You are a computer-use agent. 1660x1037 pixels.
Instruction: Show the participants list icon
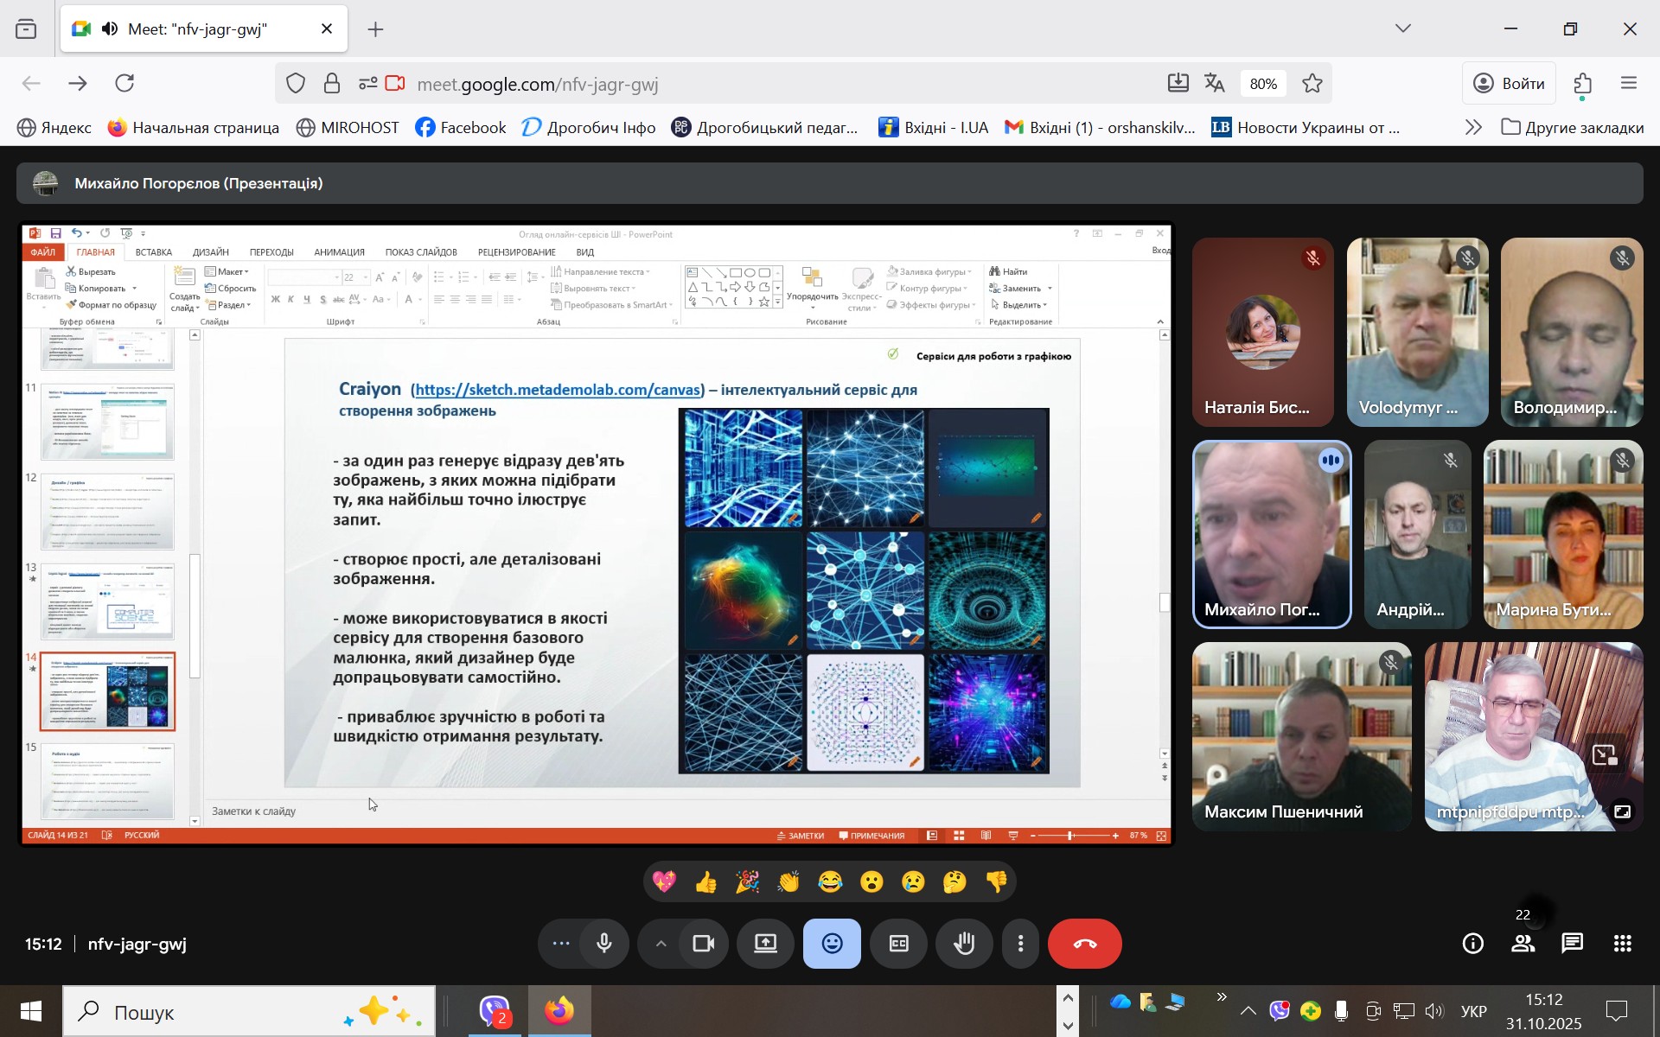pyautogui.click(x=1523, y=944)
